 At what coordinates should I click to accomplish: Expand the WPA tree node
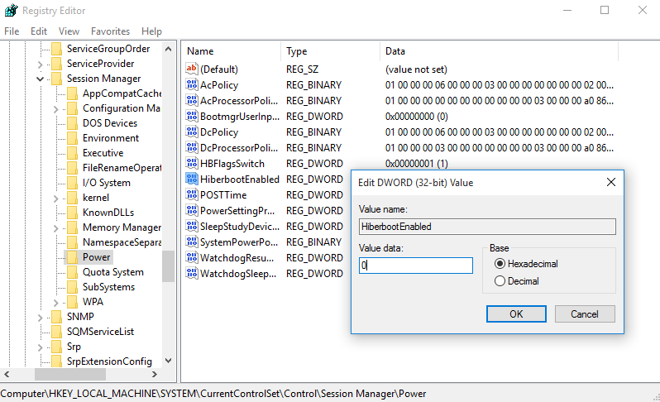click(x=56, y=302)
